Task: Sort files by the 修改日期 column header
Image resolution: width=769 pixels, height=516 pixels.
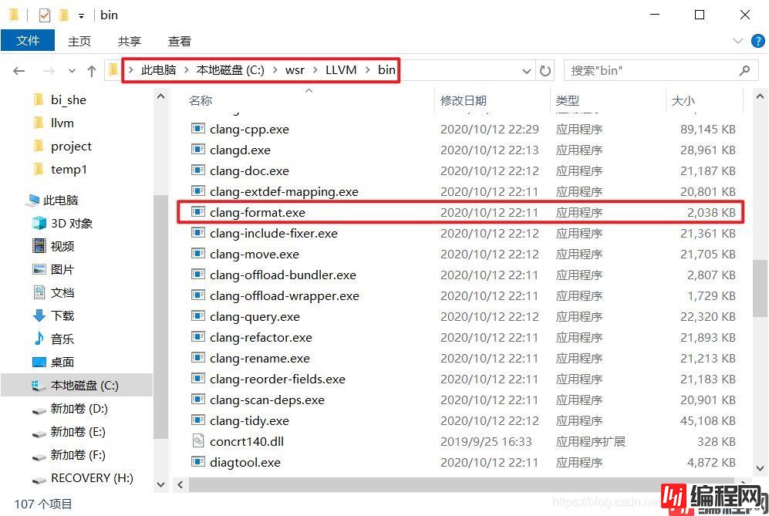Action: (x=463, y=101)
